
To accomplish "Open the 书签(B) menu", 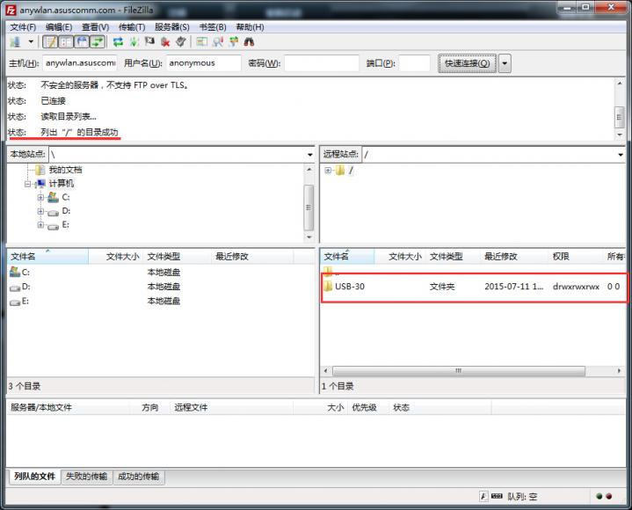I will (x=213, y=27).
